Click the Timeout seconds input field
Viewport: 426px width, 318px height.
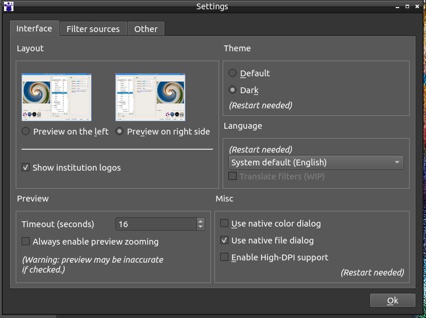[x=156, y=224]
